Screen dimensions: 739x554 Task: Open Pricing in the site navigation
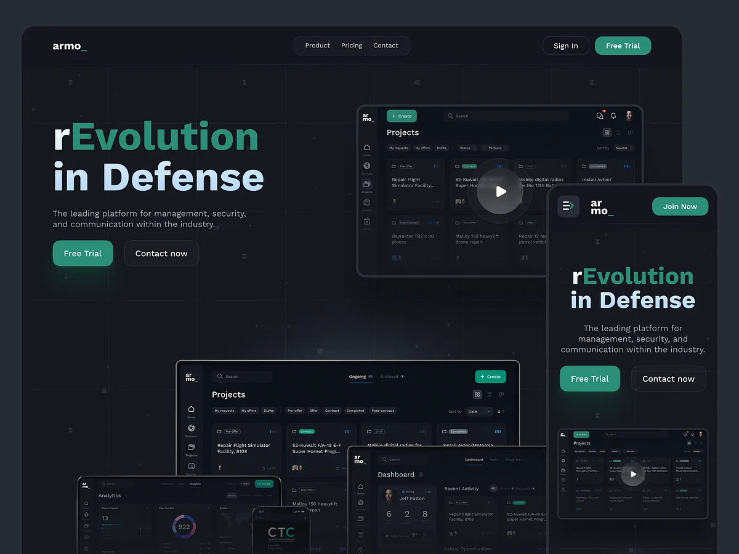click(x=352, y=46)
